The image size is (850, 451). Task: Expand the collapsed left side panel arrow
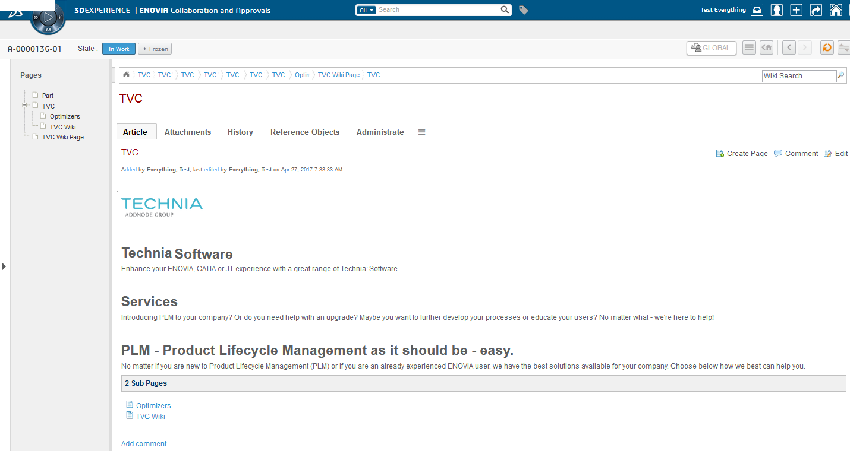tap(4, 266)
